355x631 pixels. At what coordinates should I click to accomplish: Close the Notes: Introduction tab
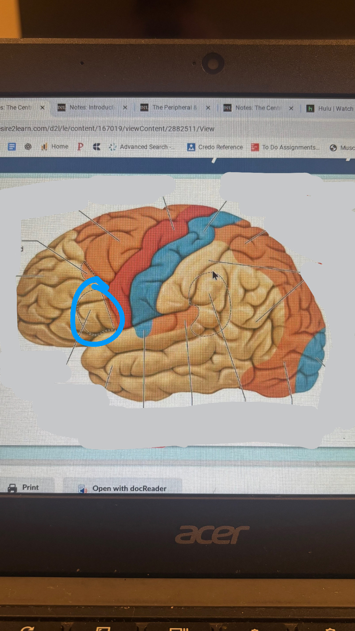click(125, 107)
